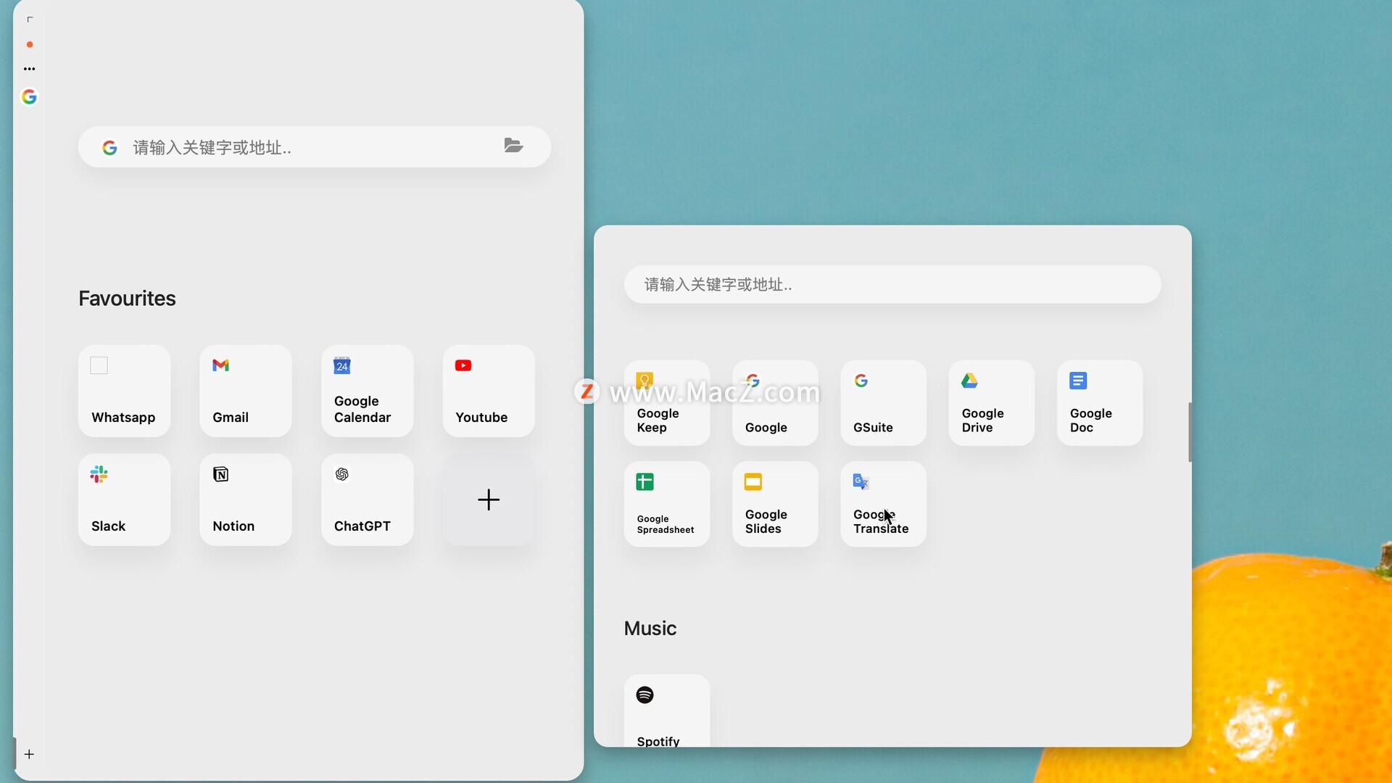Image resolution: width=1392 pixels, height=783 pixels.
Task: Open the Google Translate tile
Action: 883,504
